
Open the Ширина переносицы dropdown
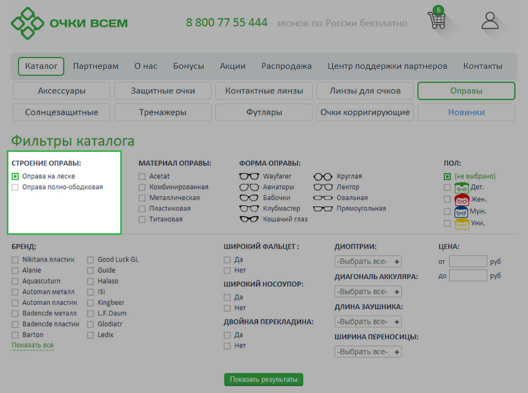[368, 352]
